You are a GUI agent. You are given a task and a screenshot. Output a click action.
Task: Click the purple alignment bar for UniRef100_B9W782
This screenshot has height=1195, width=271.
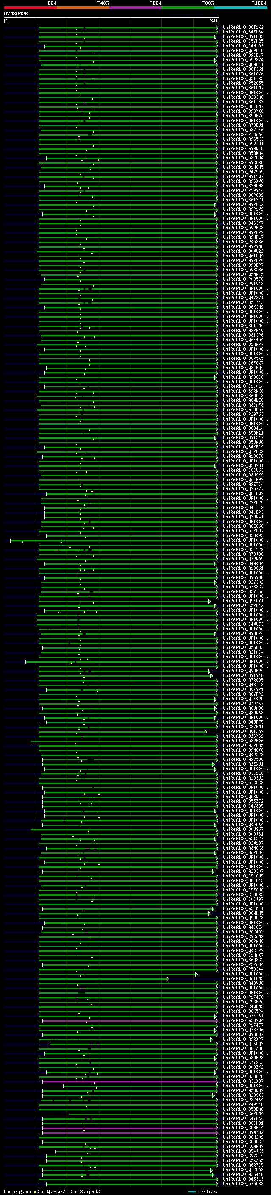(130, 1133)
